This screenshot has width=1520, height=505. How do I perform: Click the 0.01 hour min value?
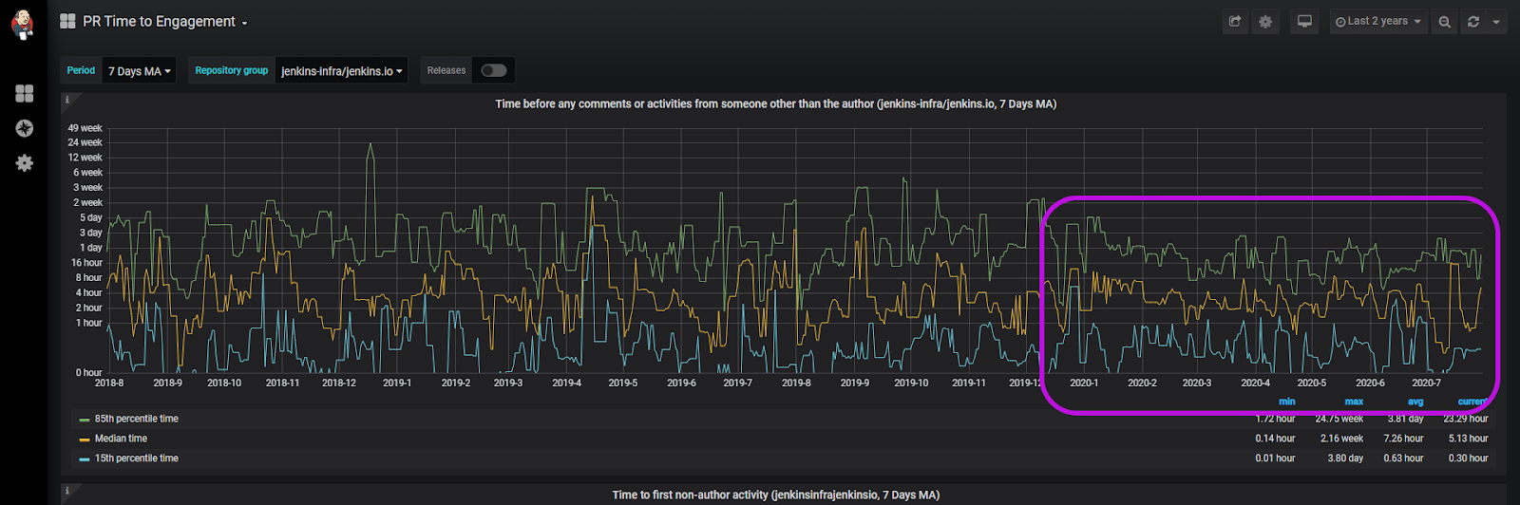point(1275,458)
